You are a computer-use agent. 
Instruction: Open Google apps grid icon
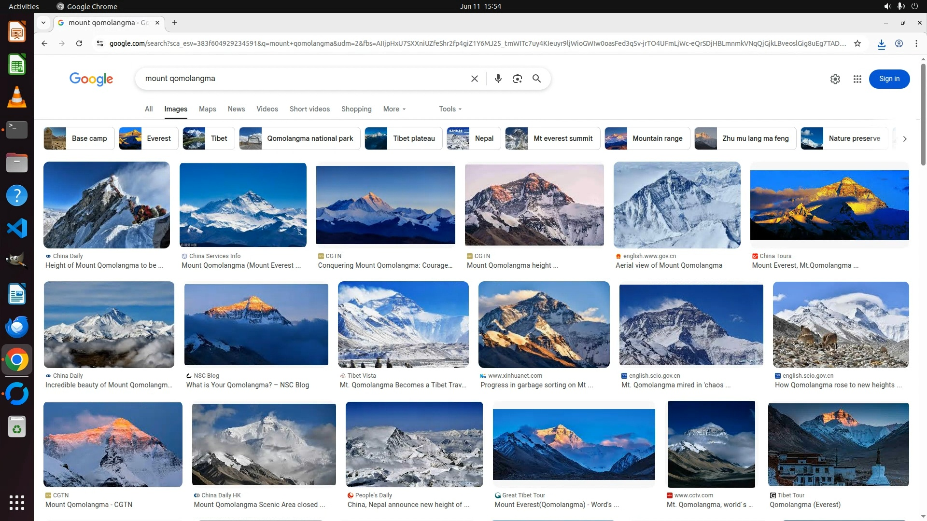coord(857,79)
